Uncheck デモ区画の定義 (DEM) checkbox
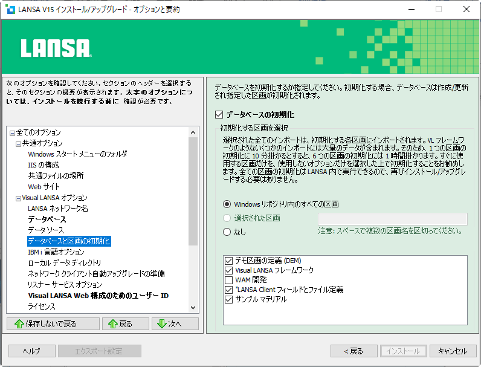 [x=228, y=261]
